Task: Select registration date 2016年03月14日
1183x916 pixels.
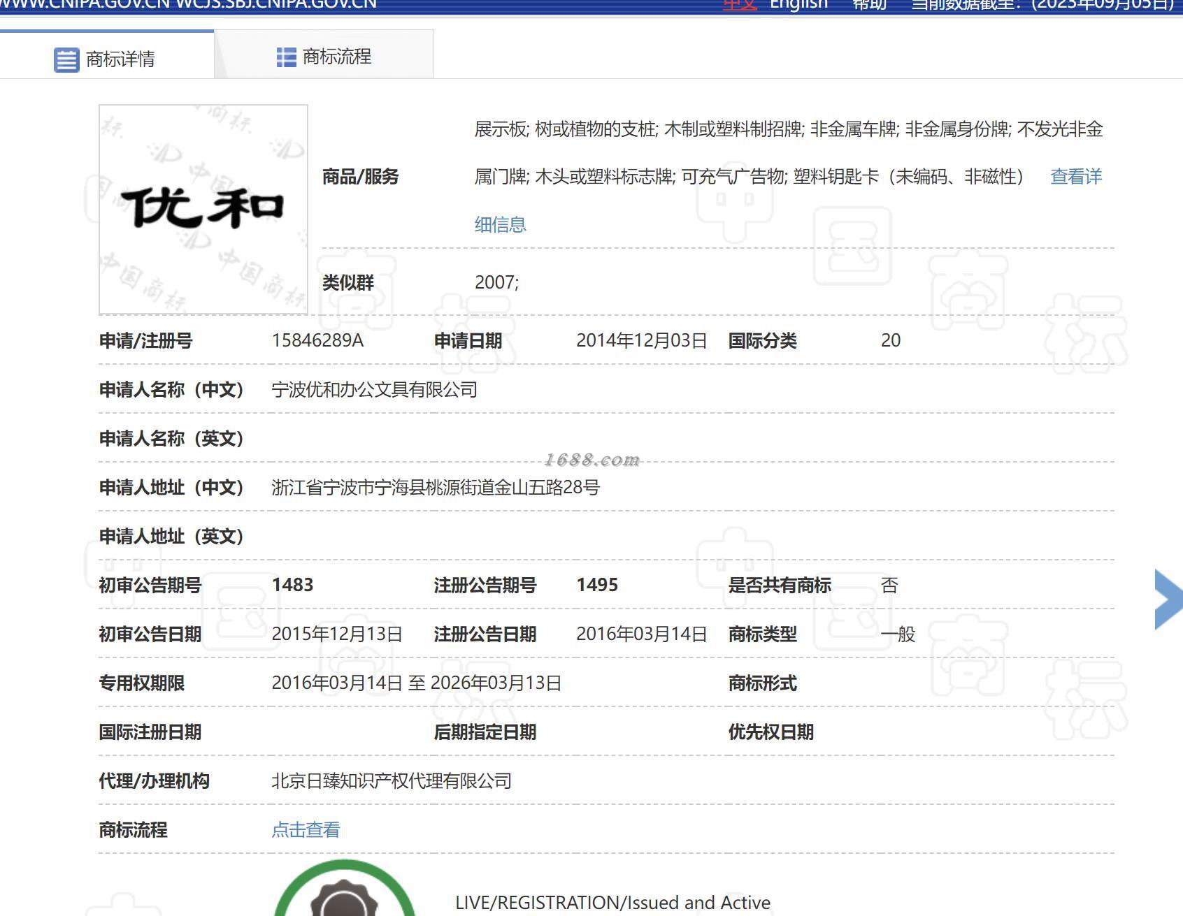Action: coord(641,634)
